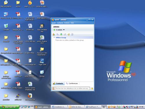Image resolution: width=145 pixels, height=109 pixels.
Task: Click the admins username label in Spark
Action: click(x=56, y=27)
